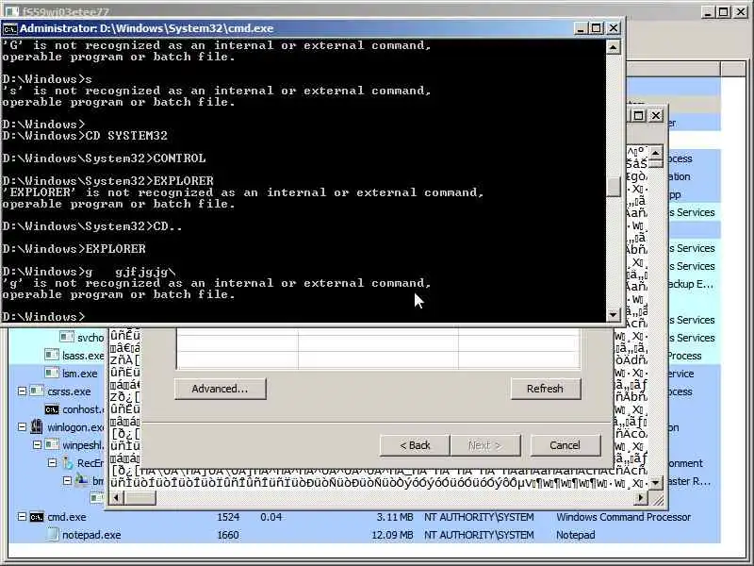Click the CPU value 0.04
This screenshot has width=754, height=566.
point(270,517)
